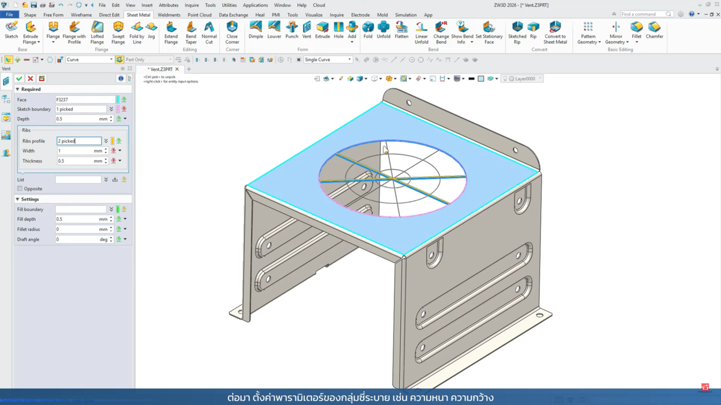Screen dimensions: 721x405
Task: Cancel the Vent command with the red X
Action: (31, 78)
